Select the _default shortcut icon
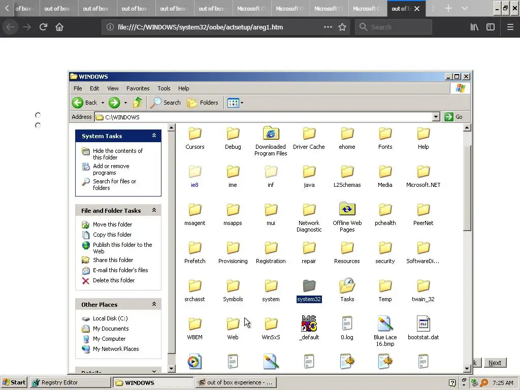Screen dimensions: 520x390 (x=309, y=323)
